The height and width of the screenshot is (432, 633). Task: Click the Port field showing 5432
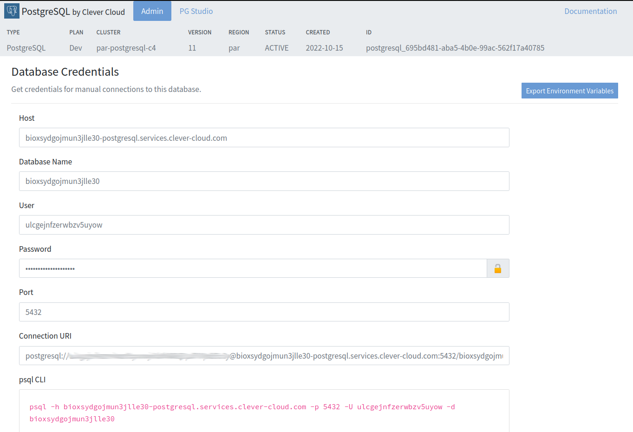pyautogui.click(x=264, y=312)
